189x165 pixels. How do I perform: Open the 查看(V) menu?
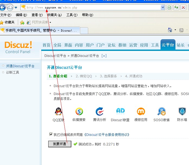(37, 15)
